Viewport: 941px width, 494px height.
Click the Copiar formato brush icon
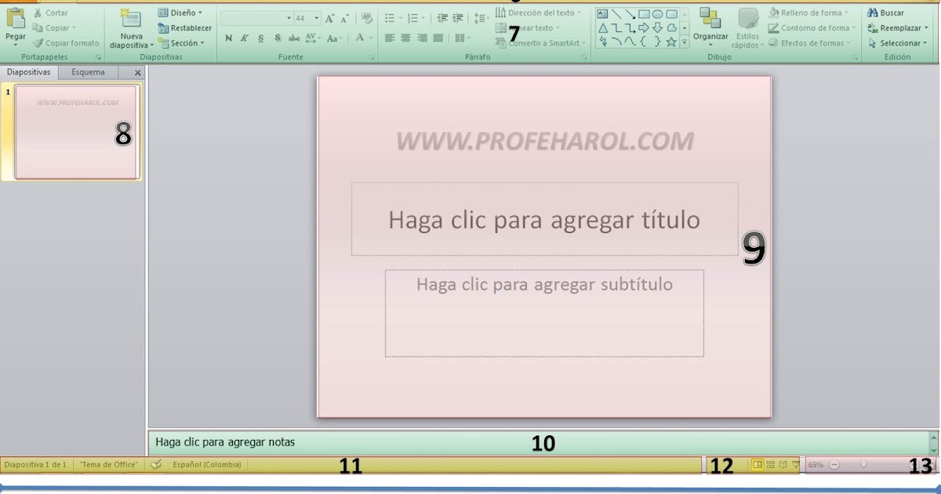(x=38, y=43)
